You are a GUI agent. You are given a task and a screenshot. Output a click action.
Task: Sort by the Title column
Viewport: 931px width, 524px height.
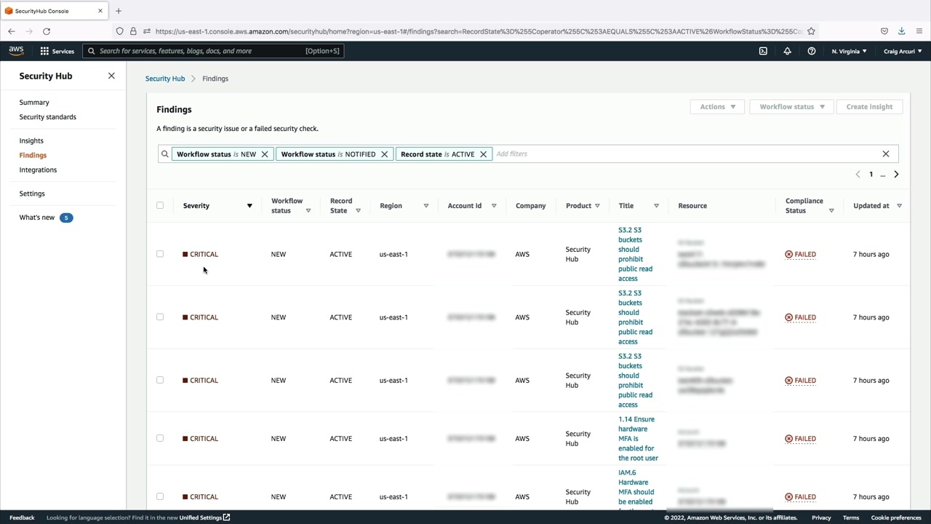coord(656,206)
